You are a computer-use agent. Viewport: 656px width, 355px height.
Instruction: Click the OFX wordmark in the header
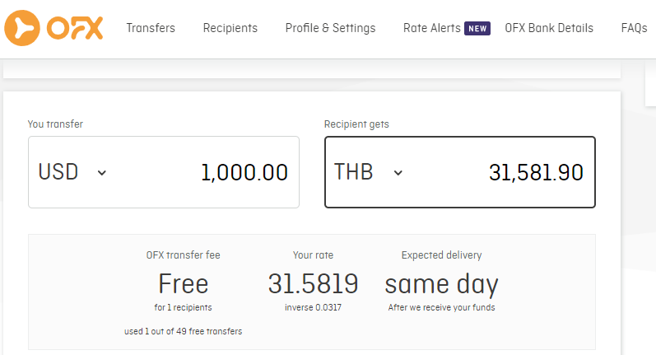click(x=75, y=28)
